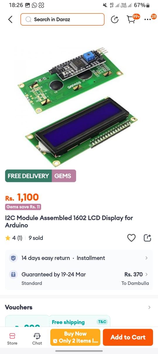The height and width of the screenshot is (354, 158).
Task: Tap the delivery box icon beside Guaranteed
Action: 13,274
